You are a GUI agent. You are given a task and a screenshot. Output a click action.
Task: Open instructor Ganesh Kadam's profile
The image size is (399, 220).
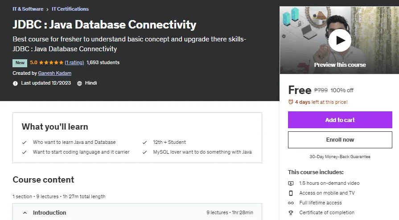tap(55, 73)
